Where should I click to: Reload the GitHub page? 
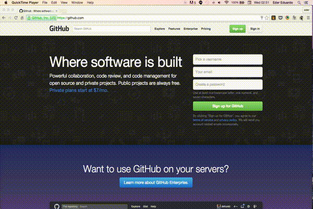tap(16, 18)
